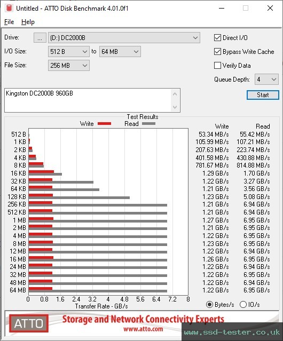
Task: Open the Queue Depth dropdown
Action: (266, 80)
